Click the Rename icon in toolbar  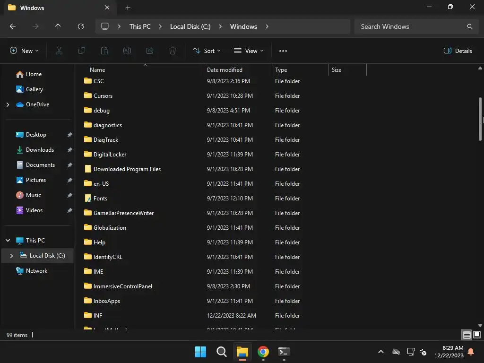pos(127,51)
